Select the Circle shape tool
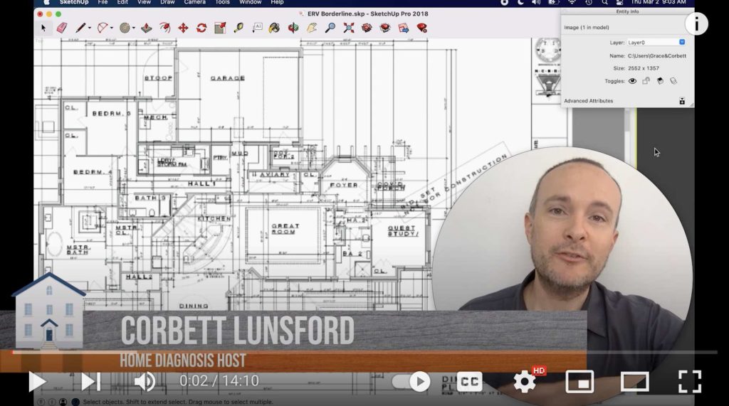Image resolution: width=729 pixels, height=406 pixels. click(125, 28)
